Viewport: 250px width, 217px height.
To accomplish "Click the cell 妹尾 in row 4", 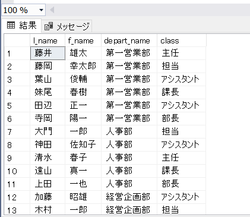I will click(48, 92).
